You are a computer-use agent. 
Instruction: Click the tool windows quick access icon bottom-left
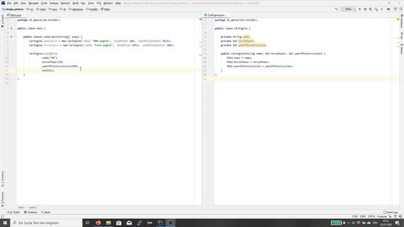(x=3, y=216)
